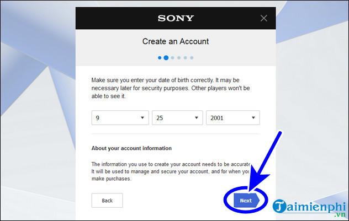Open the day dropdown showing 25
Viewport: 349px width, 221px height.
pyautogui.click(x=177, y=118)
